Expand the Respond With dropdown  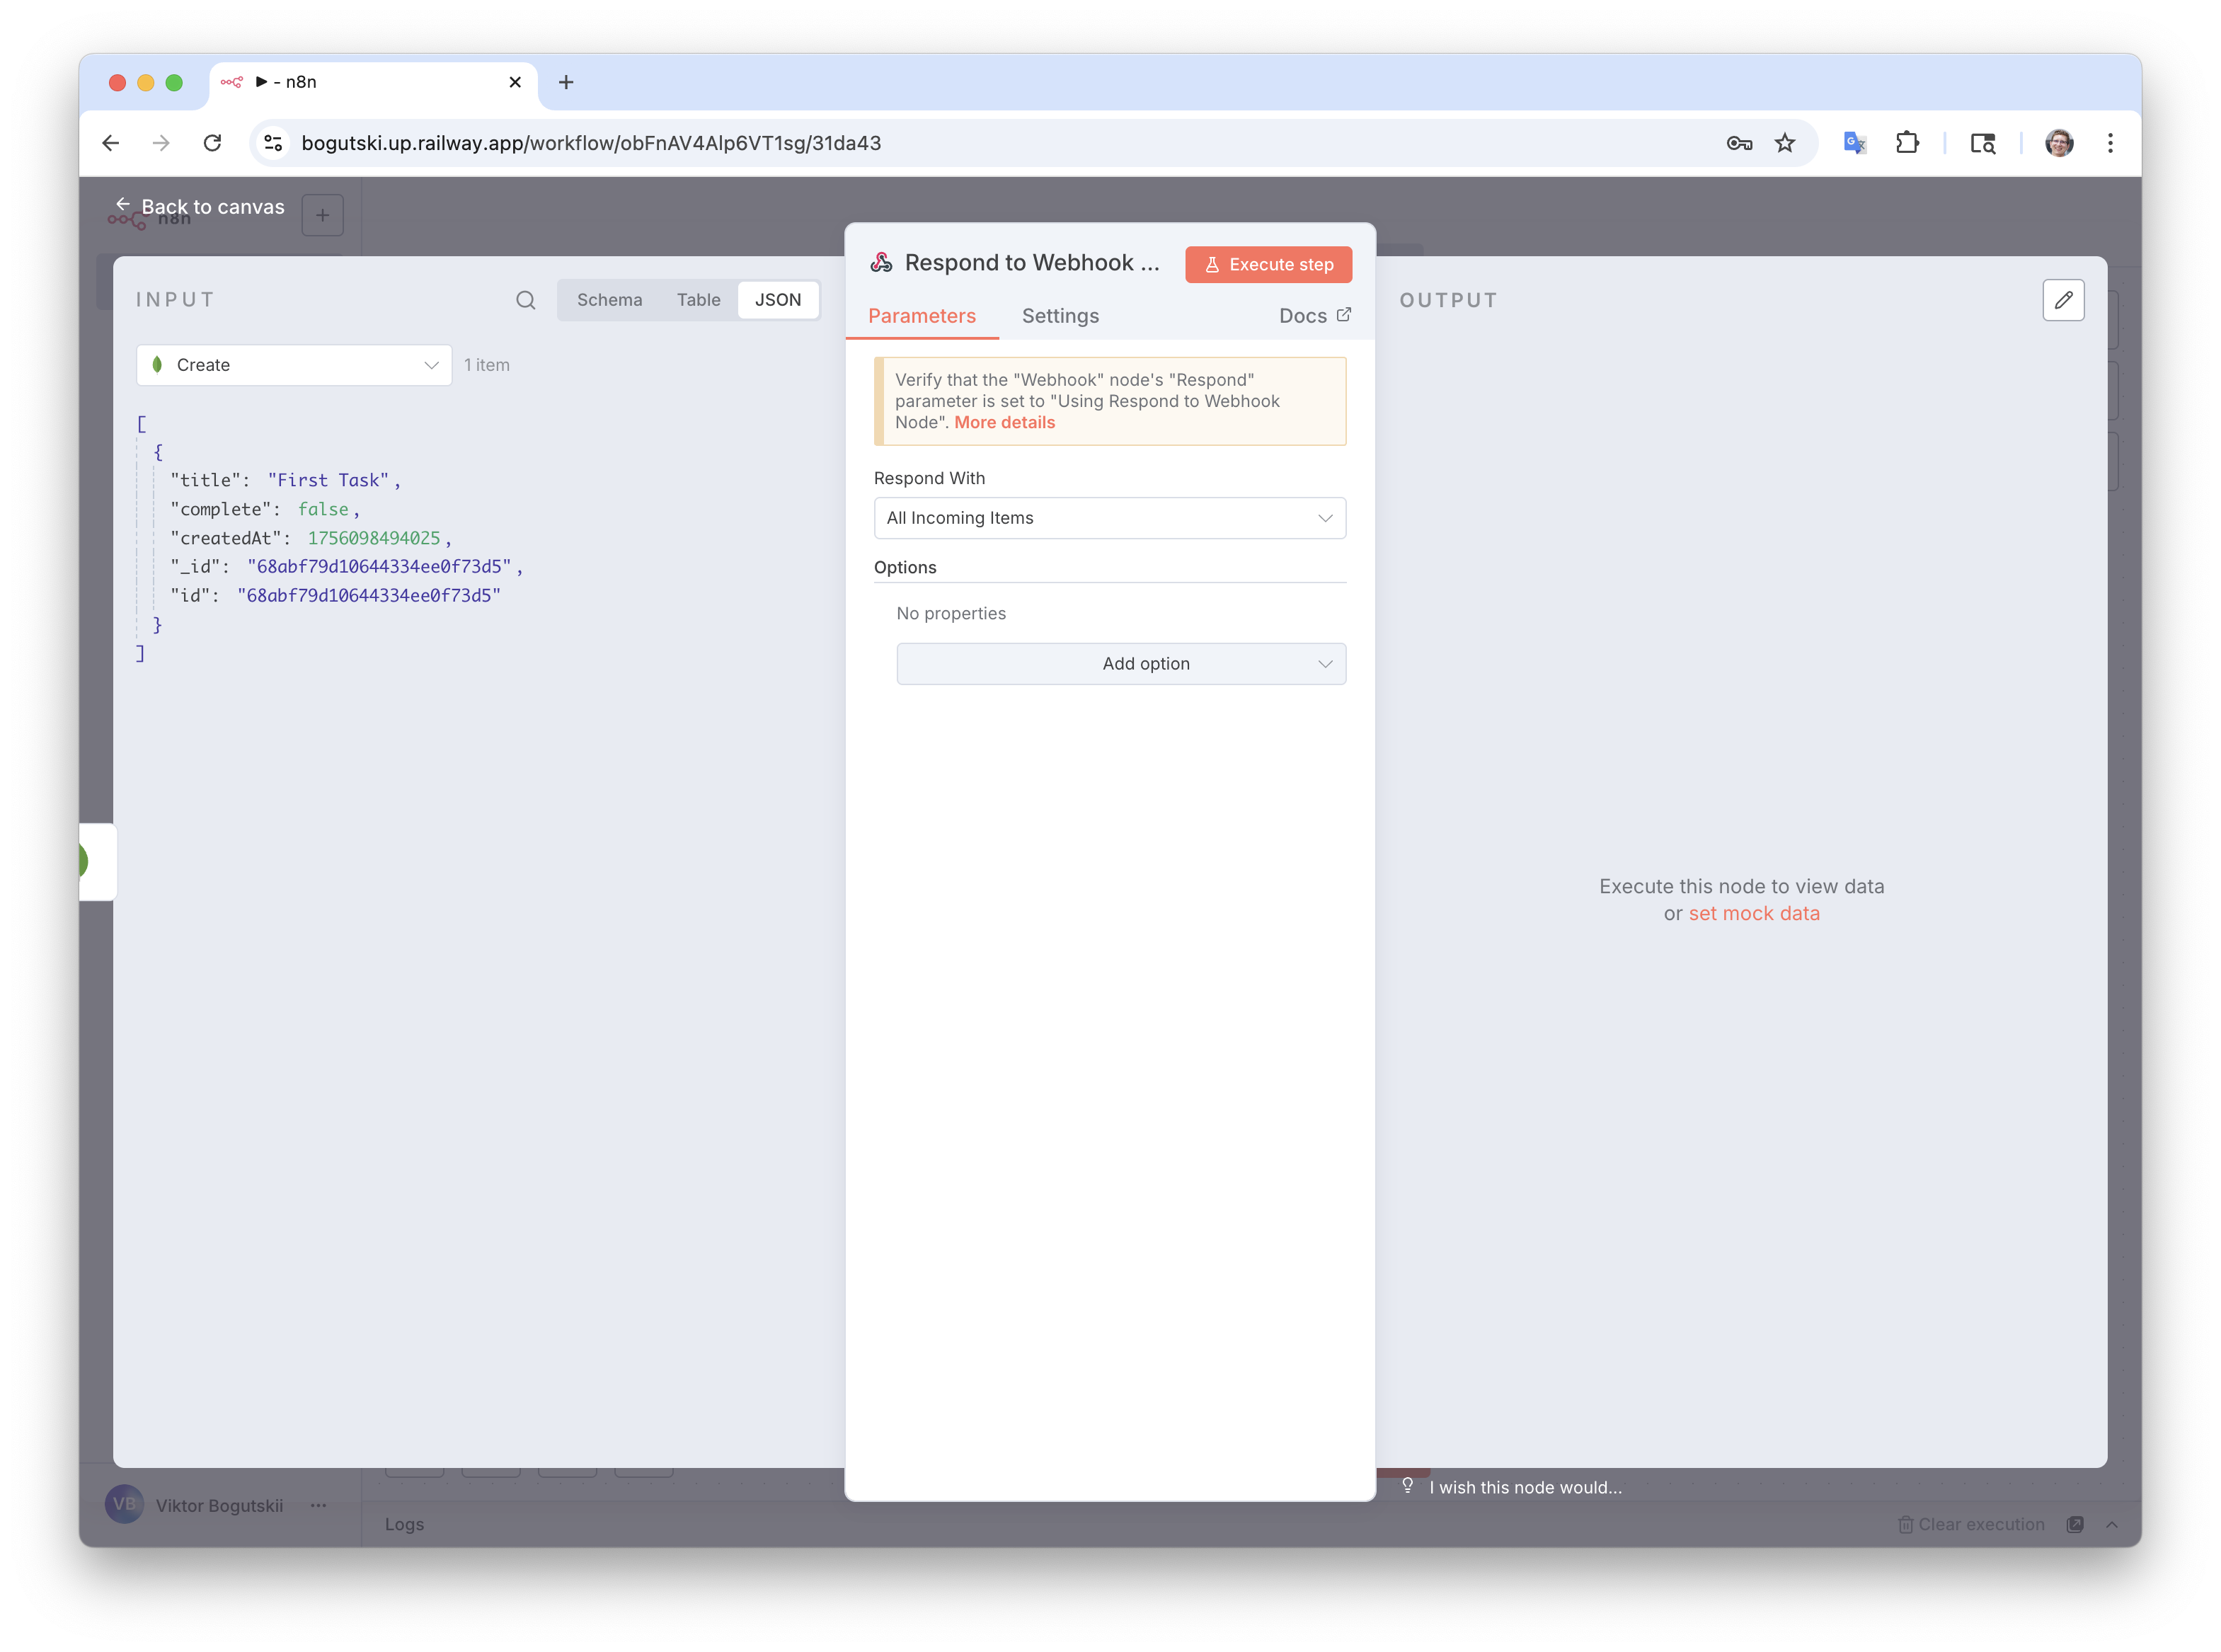click(x=1109, y=518)
